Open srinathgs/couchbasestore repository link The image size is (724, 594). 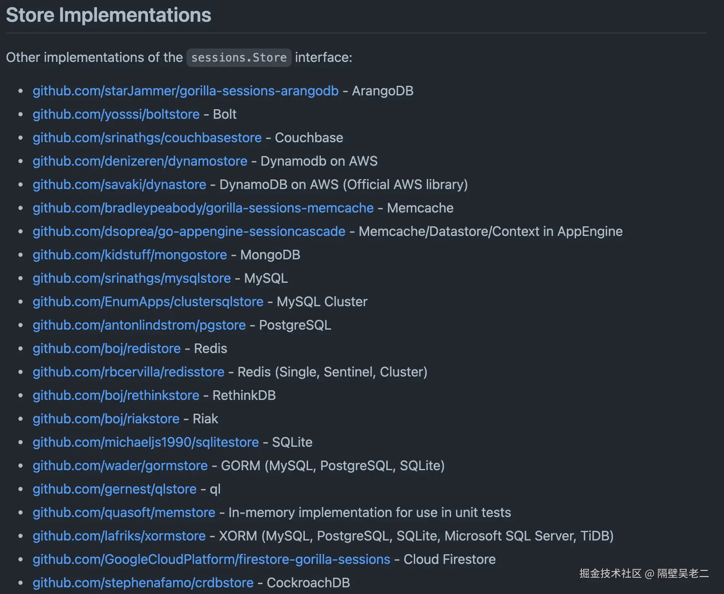click(147, 138)
